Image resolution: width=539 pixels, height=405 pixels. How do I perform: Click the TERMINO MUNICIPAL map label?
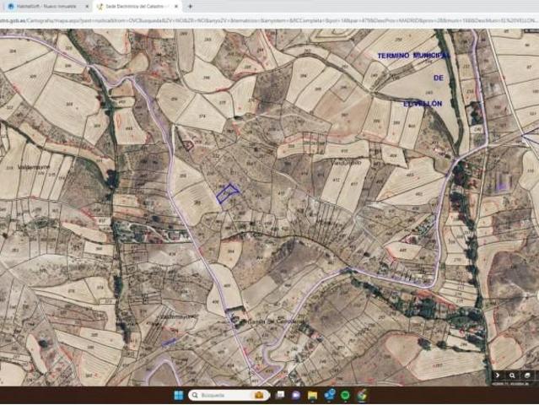(413, 55)
